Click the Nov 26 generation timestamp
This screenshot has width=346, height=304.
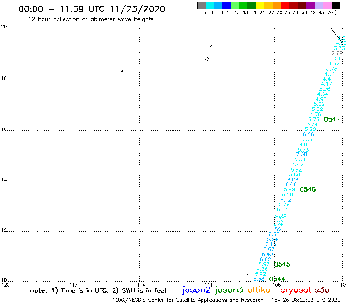click(306, 300)
